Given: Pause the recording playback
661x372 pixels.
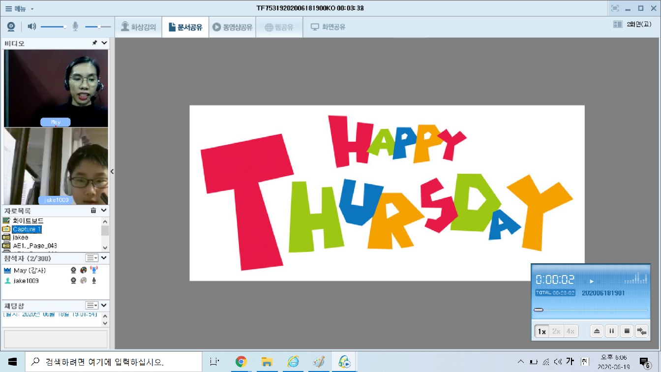Looking at the screenshot, I should [611, 331].
